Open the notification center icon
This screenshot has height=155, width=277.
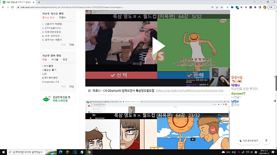click(273, 152)
